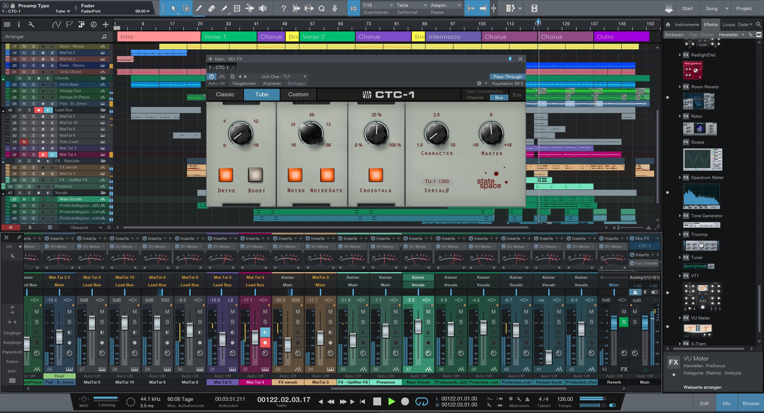This screenshot has width=764, height=413.
Task: Solo the Main Vocals track in the list
Action: pos(33,199)
